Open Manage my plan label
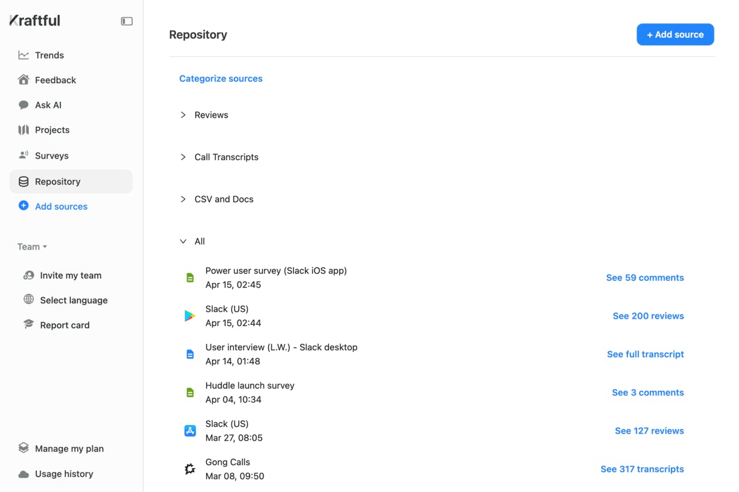The height and width of the screenshot is (492, 739). (x=69, y=449)
